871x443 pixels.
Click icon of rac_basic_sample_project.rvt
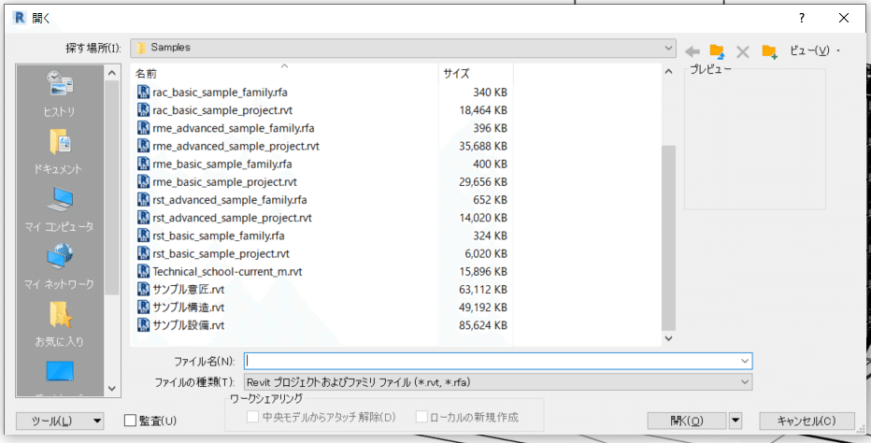143,110
